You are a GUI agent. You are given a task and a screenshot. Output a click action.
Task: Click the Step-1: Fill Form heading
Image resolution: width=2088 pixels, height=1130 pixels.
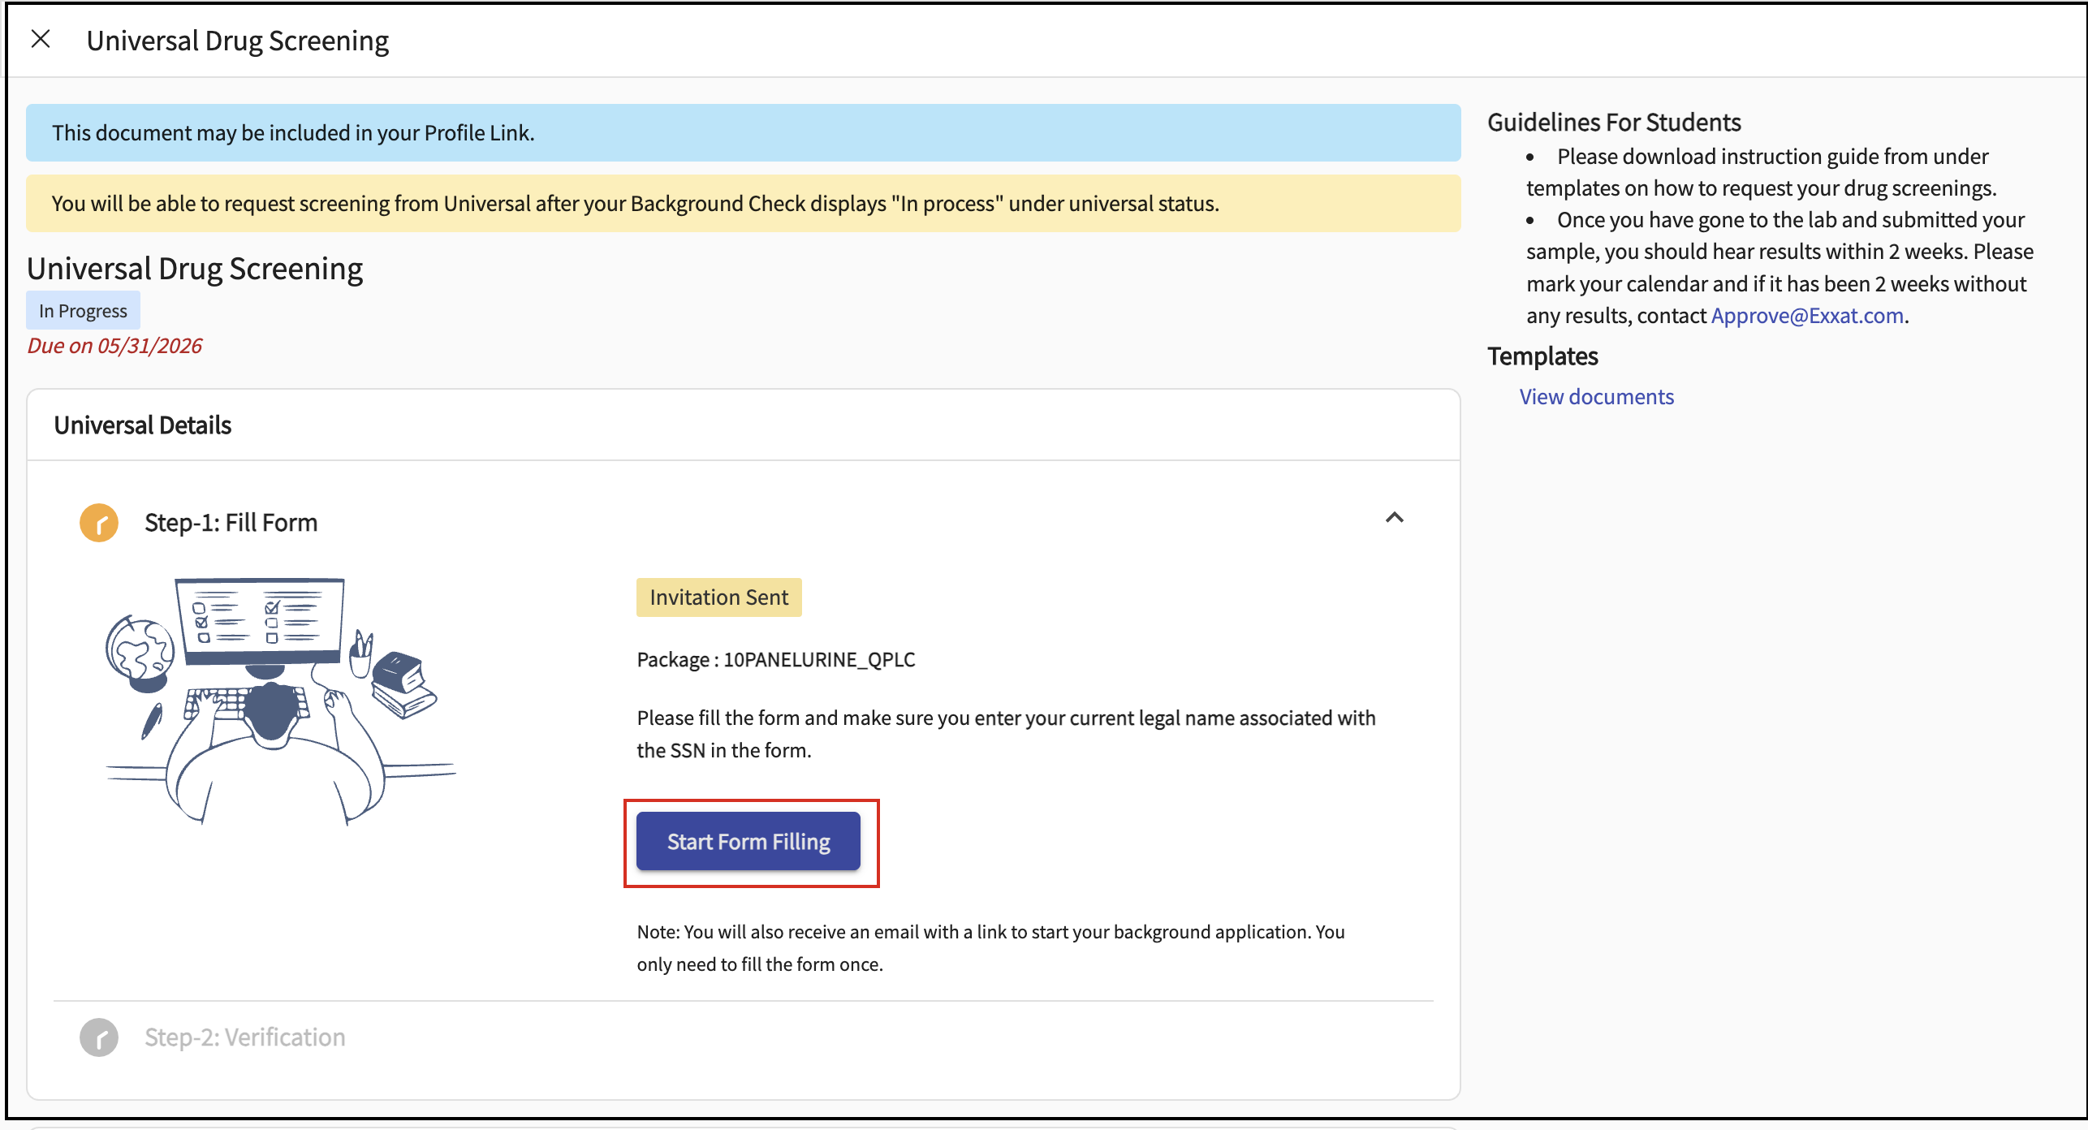(231, 523)
